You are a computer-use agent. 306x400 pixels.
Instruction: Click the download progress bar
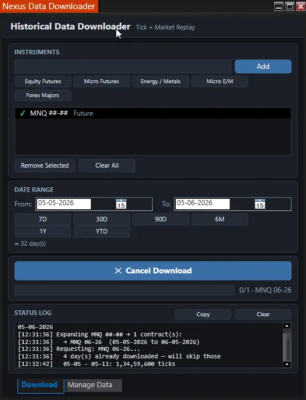(124, 290)
